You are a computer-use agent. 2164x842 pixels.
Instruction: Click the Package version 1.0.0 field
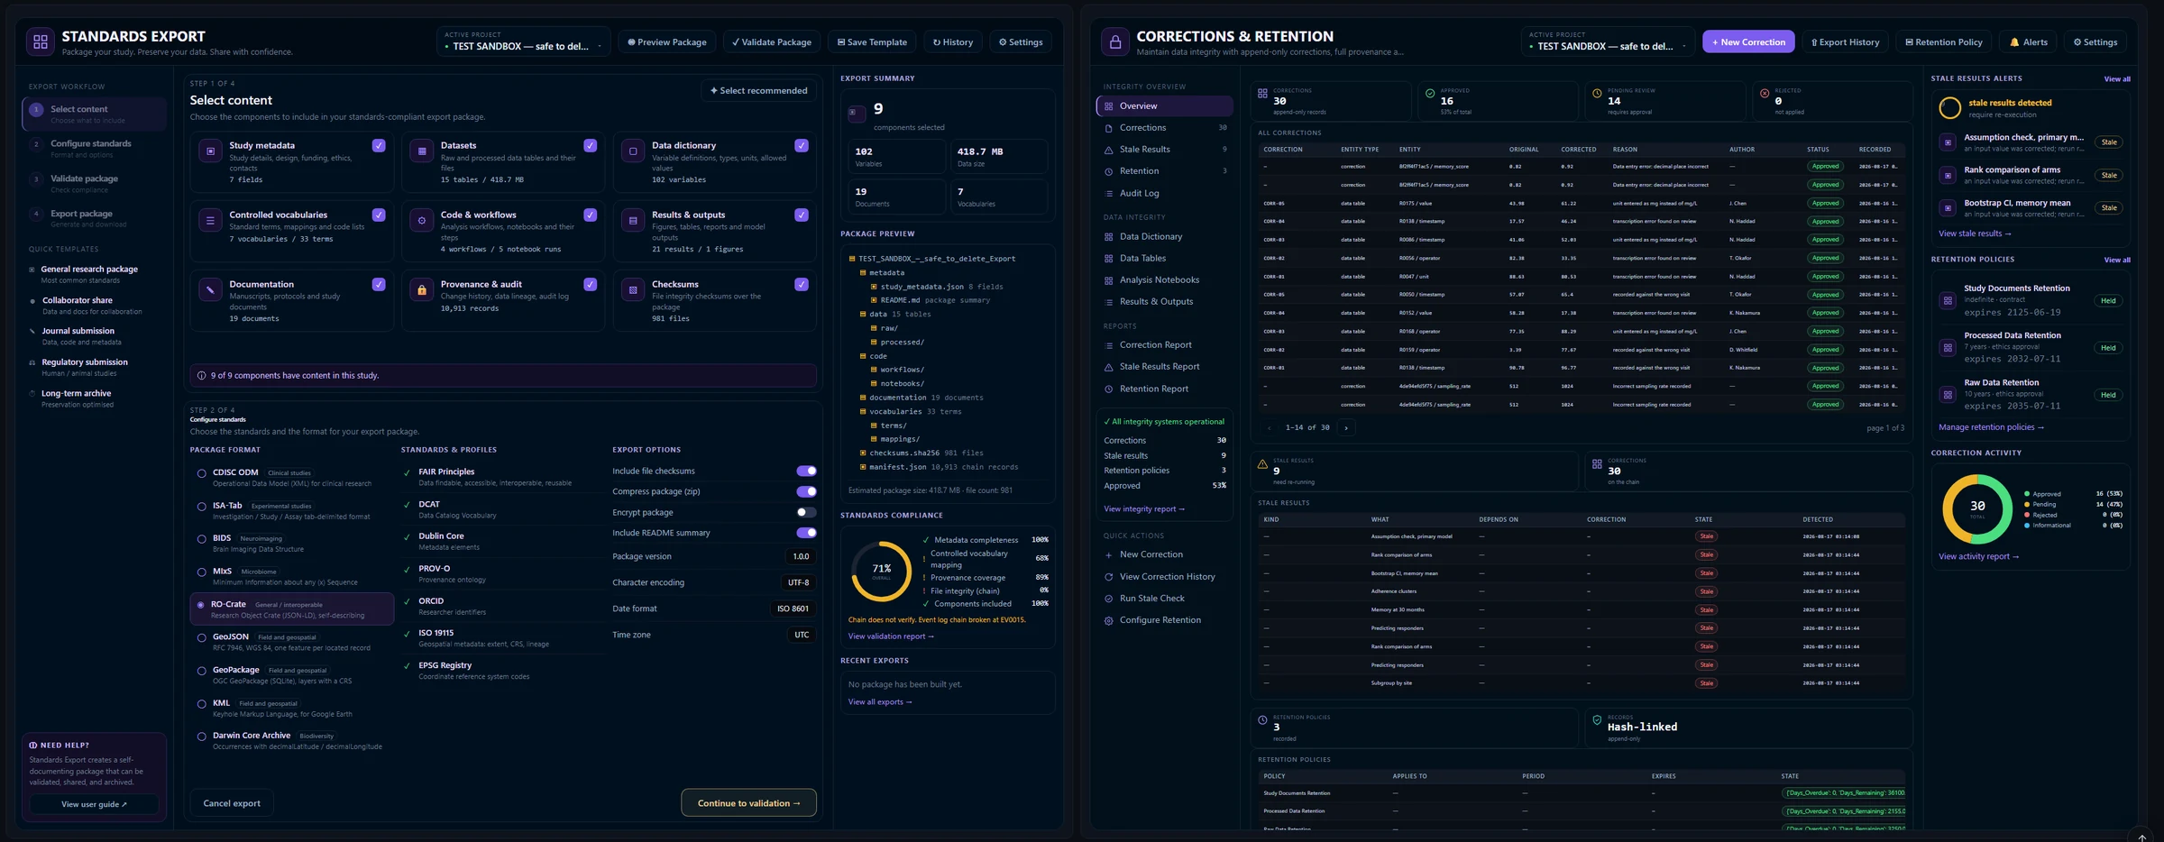(x=801, y=556)
